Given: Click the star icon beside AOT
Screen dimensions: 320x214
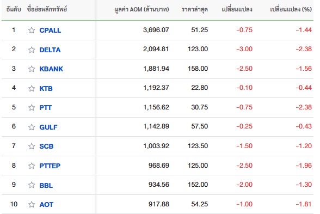Looking at the screenshot, I should 32,204.
